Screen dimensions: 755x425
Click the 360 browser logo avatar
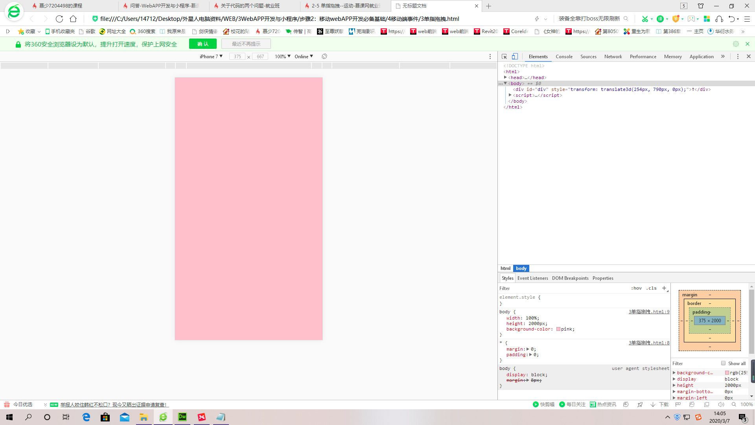click(x=14, y=11)
